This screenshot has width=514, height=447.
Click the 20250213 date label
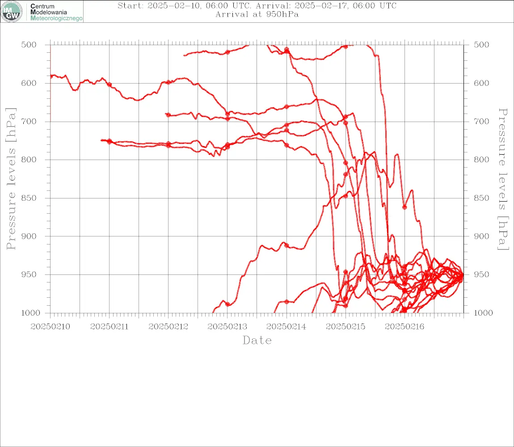point(227,327)
